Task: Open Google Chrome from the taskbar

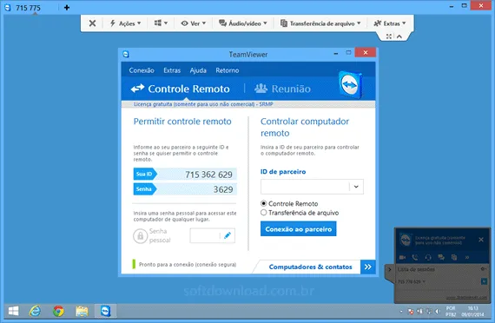Action: 58,312
